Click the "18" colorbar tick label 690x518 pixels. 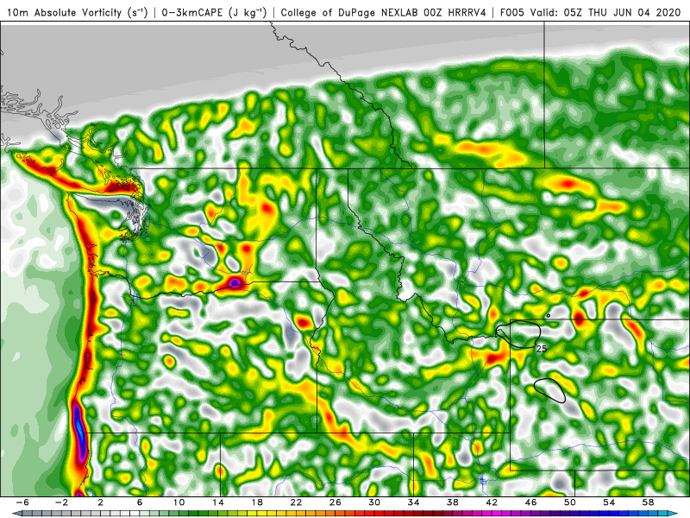pyautogui.click(x=257, y=502)
